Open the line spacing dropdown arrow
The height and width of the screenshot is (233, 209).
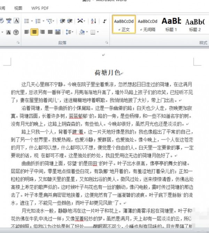pyautogui.click(x=72, y=32)
